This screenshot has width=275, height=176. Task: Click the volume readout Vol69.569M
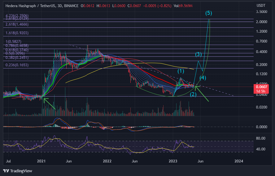pos(183,6)
